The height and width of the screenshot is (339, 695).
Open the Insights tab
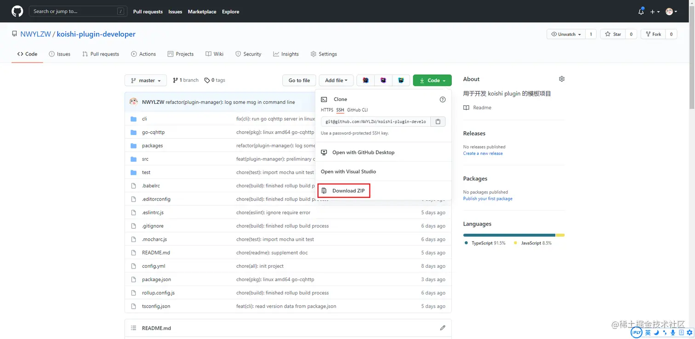(286, 54)
